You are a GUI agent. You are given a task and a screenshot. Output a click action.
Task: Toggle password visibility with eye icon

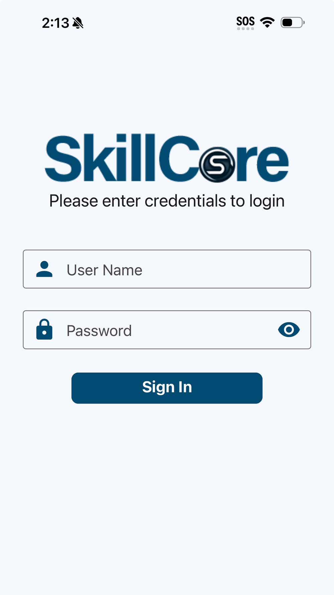click(x=289, y=330)
